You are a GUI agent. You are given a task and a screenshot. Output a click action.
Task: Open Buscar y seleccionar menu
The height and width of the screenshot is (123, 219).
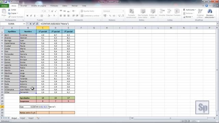210,14
